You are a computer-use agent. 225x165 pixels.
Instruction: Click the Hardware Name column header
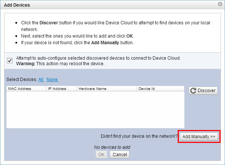tap(106, 89)
